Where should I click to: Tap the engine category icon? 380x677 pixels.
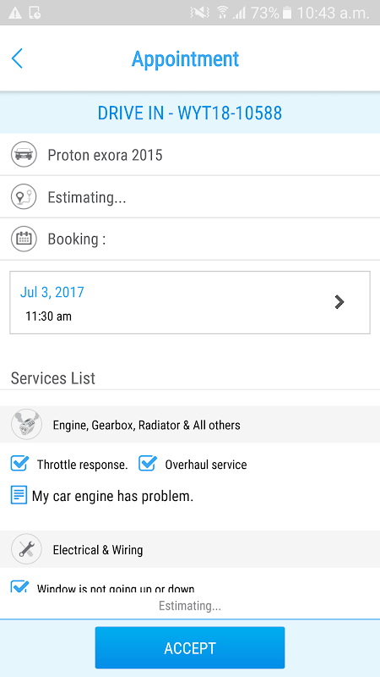(26, 425)
